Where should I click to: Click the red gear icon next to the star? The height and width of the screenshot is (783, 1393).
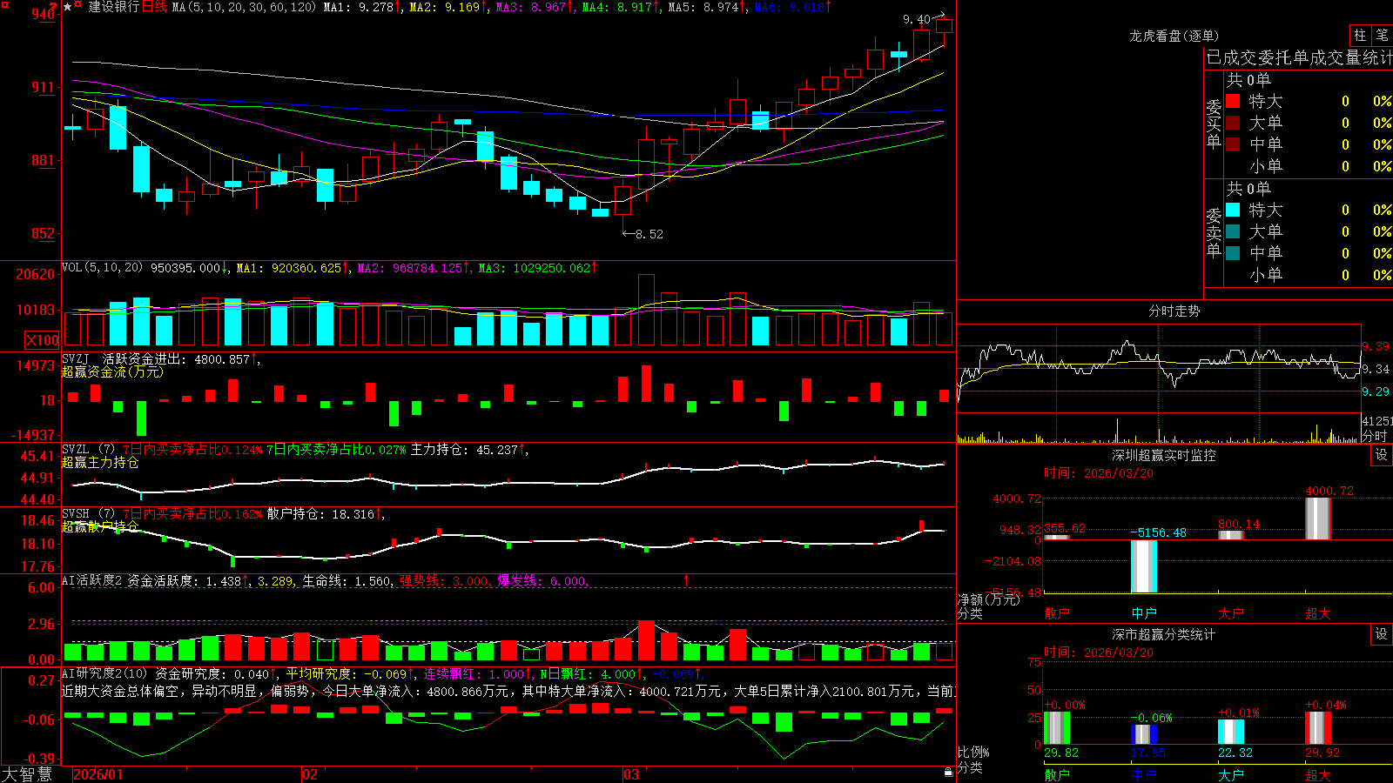pyautogui.click(x=78, y=5)
